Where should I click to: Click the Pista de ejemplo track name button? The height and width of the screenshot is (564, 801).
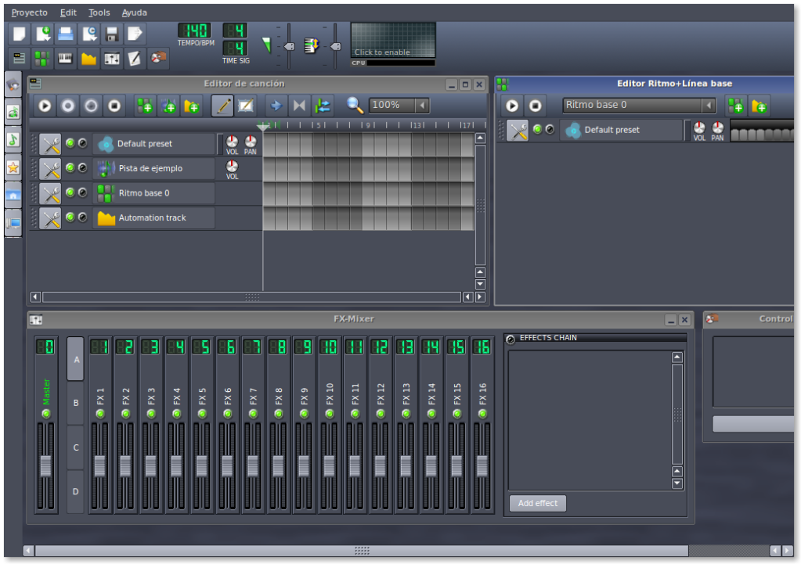tap(153, 168)
